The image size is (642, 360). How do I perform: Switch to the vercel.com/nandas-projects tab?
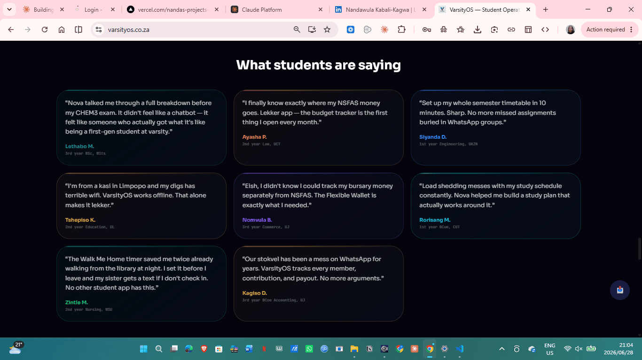tap(172, 9)
